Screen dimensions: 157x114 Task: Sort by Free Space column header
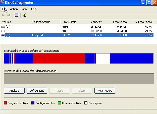pyautogui.click(x=116, y=22)
